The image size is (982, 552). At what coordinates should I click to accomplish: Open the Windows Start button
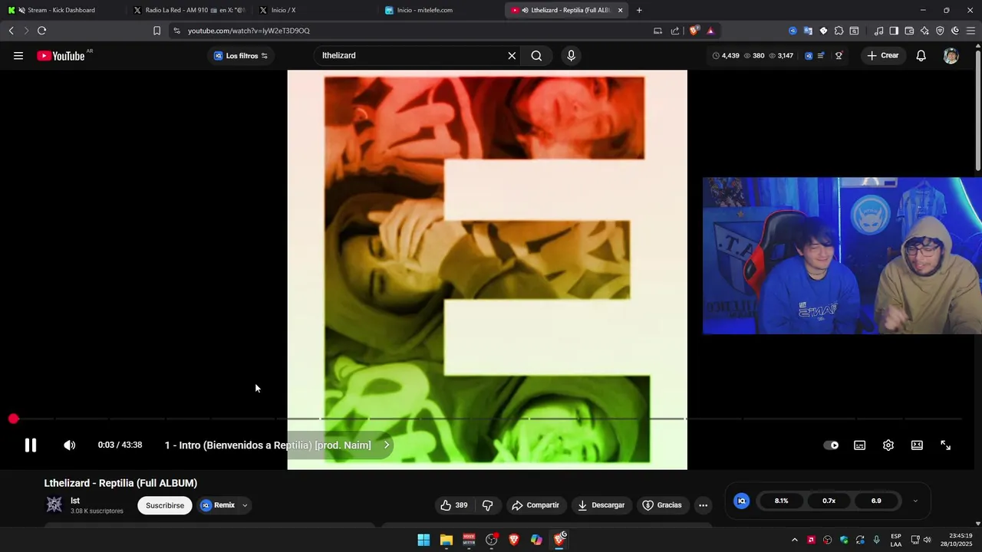(x=423, y=540)
